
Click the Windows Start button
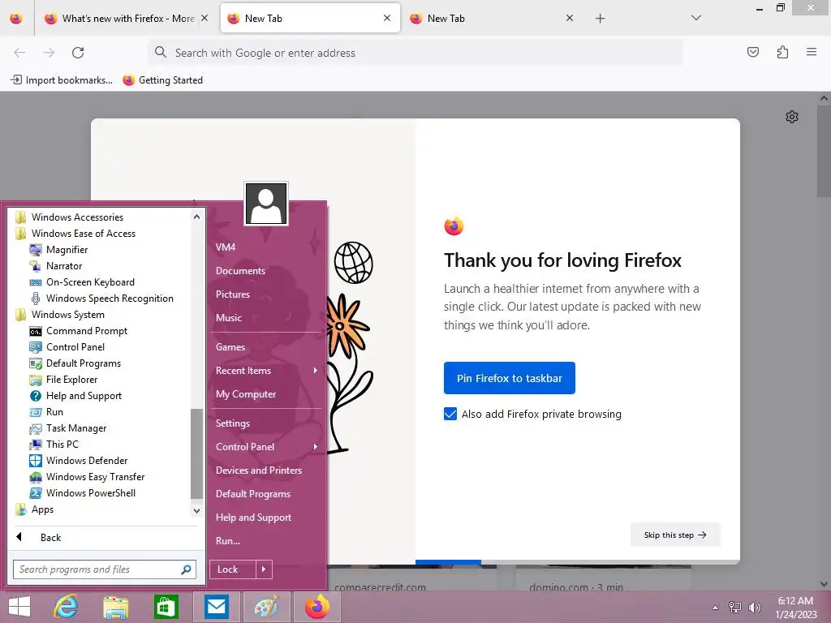19,607
